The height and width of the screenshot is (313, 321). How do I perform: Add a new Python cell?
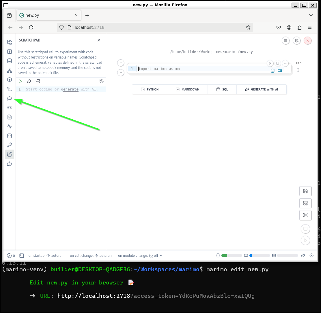[x=150, y=89]
